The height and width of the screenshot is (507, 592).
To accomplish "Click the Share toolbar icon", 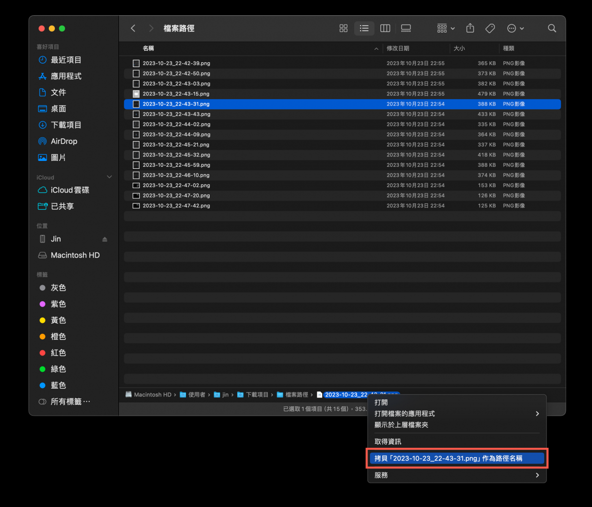I will (x=470, y=28).
